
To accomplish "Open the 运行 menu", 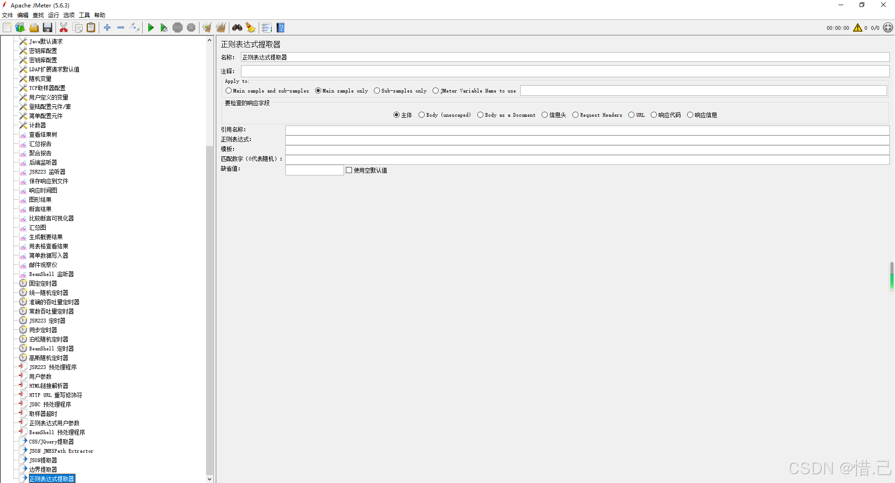I will coord(54,15).
